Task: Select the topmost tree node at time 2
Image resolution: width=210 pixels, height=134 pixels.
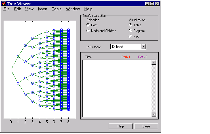Action: (x=25, y=45)
